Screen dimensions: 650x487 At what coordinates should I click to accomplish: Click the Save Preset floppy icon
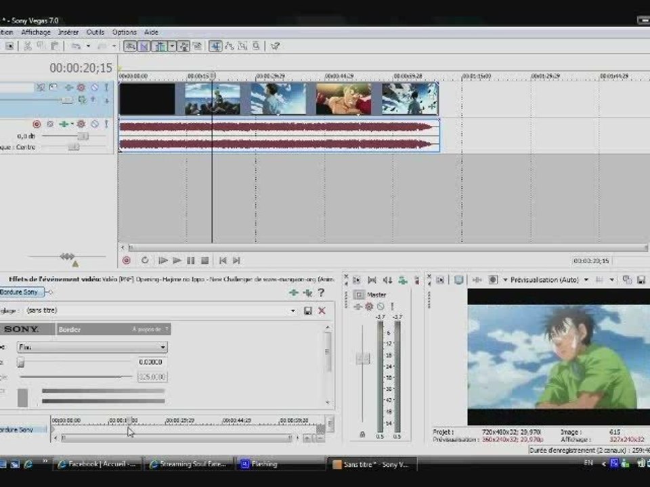coord(307,310)
